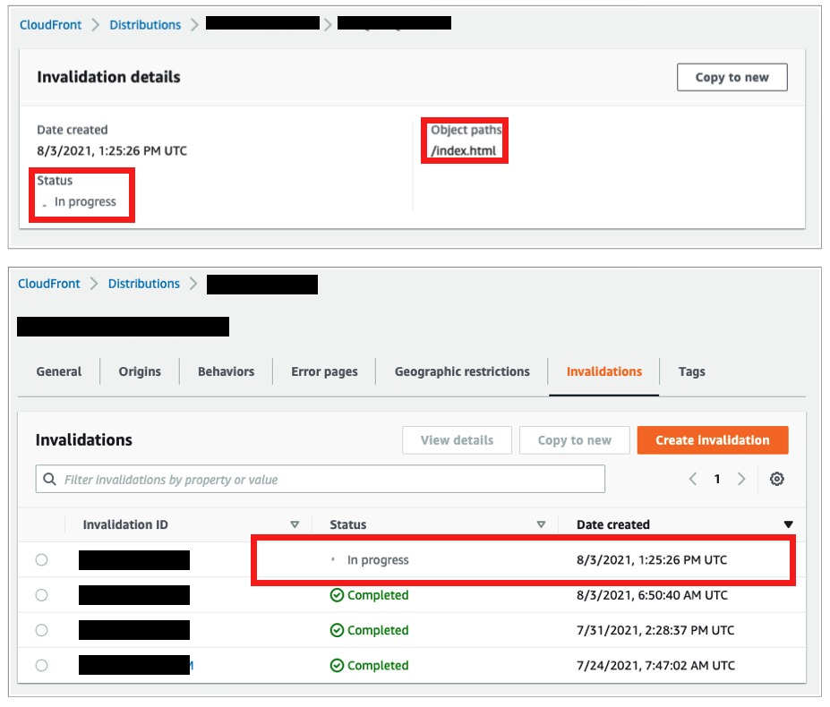This screenshot has width=830, height=707.
Task: Click Copy to new in Invalidation details panel
Action: pos(732,77)
